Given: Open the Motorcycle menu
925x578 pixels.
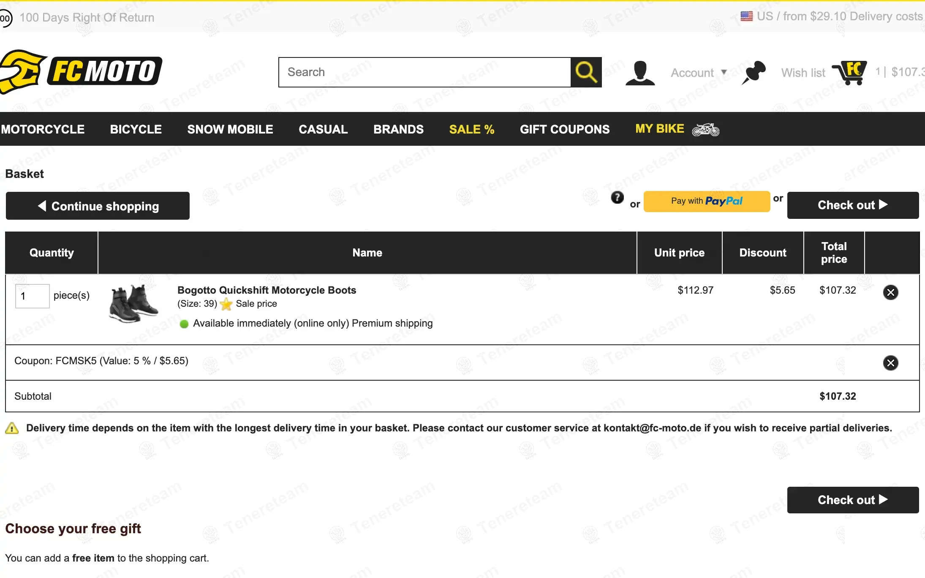Looking at the screenshot, I should 43,129.
